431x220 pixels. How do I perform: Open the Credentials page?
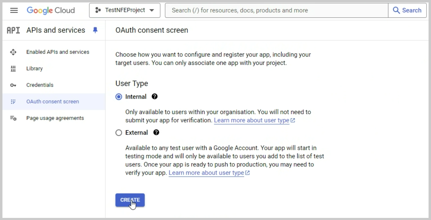[x=54, y=85]
